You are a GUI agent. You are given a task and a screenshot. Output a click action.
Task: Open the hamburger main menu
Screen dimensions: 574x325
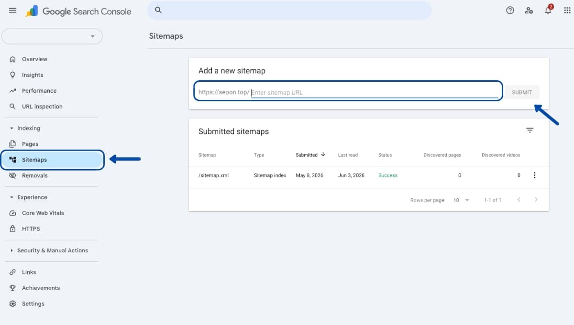pyautogui.click(x=12, y=11)
